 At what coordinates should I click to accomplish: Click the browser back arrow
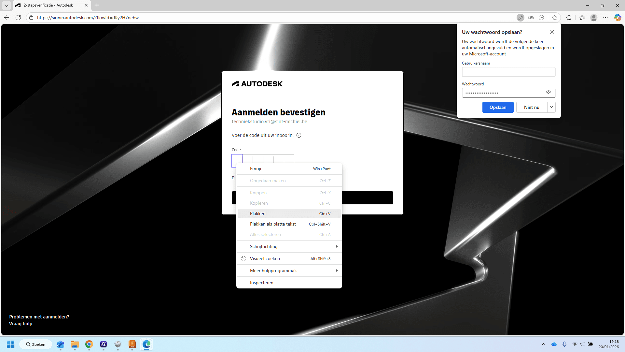(x=7, y=18)
